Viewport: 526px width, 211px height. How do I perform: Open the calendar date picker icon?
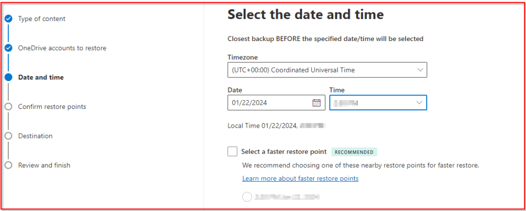pos(317,103)
